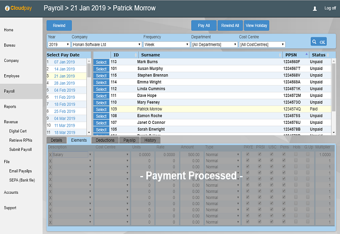The height and width of the screenshot is (234, 340).
Task: Expand the Cost Centre filter dropdown
Action: tap(262, 44)
